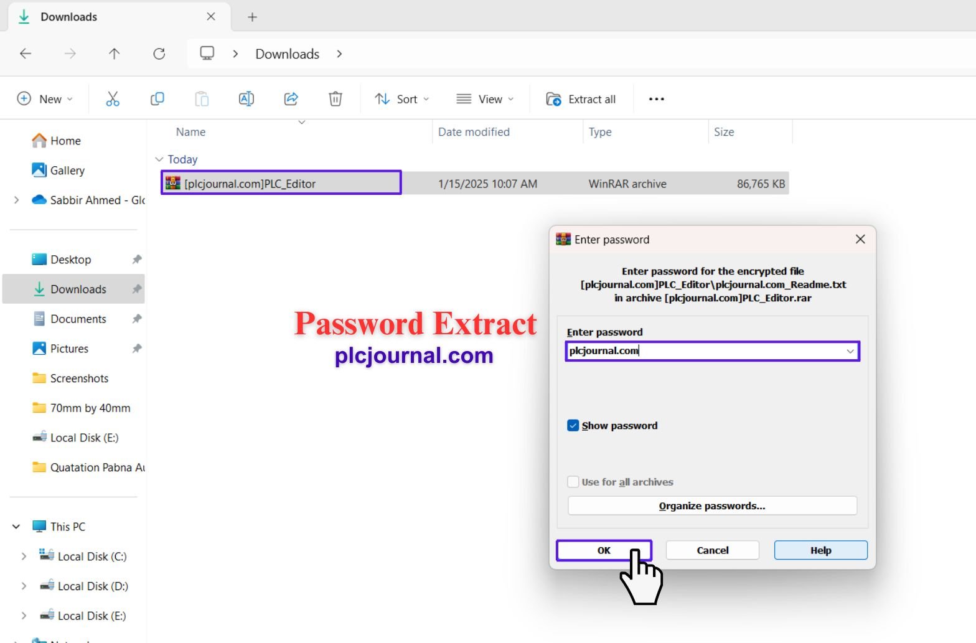Viewport: 976px width, 643px height.
Task: Click the PC monitor icon in address bar
Action: (x=207, y=54)
